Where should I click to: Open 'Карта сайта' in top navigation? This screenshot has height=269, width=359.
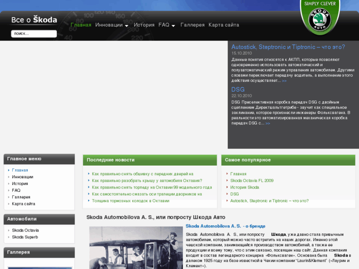[x=224, y=25]
